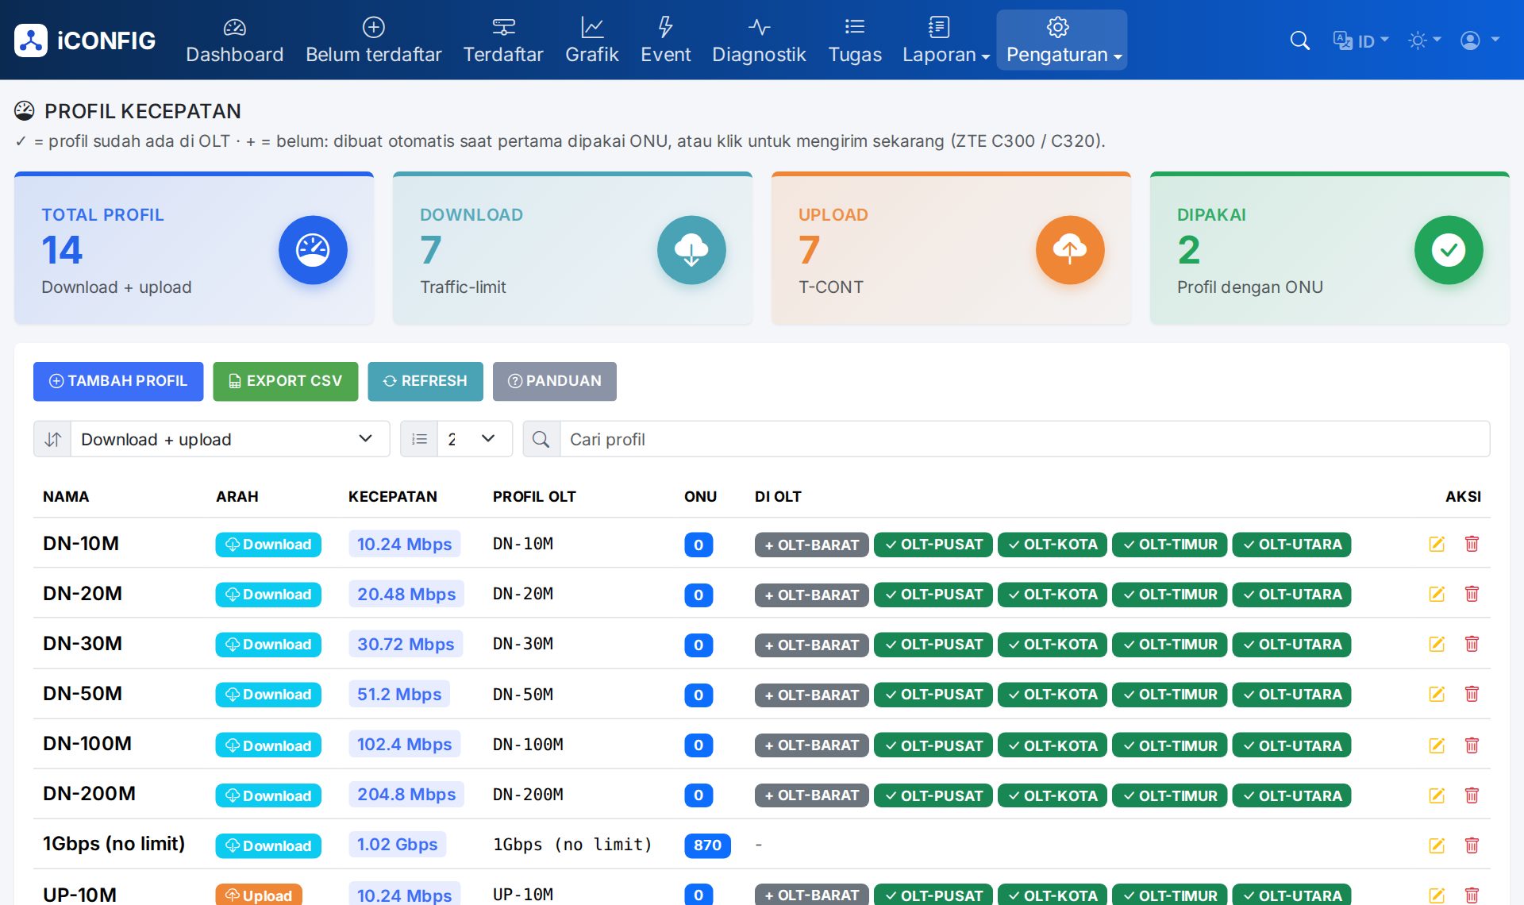The width and height of the screenshot is (1524, 905).
Task: Edit the DN-50M profile
Action: [1437, 694]
